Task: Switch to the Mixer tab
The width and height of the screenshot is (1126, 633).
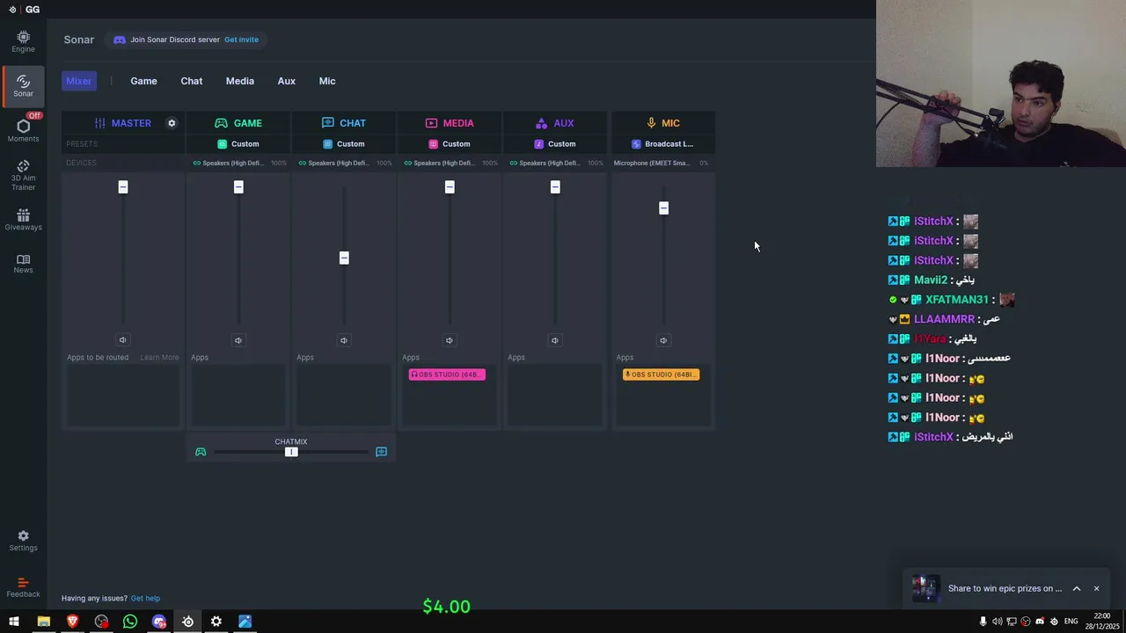Action: point(79,81)
